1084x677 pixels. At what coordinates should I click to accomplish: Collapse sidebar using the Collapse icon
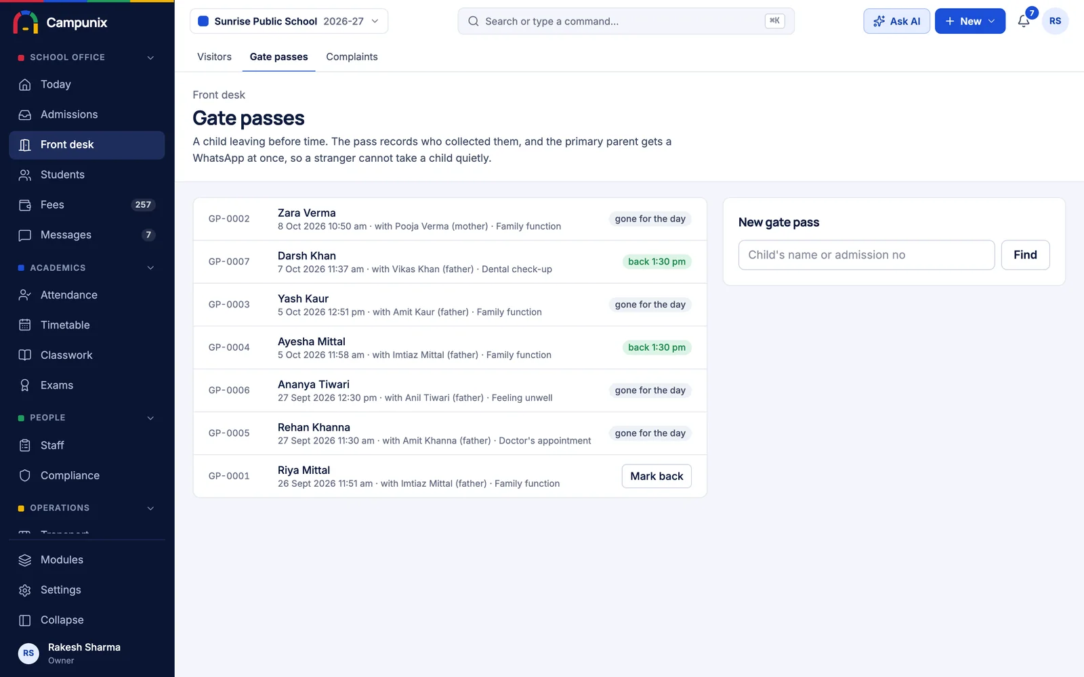25,620
